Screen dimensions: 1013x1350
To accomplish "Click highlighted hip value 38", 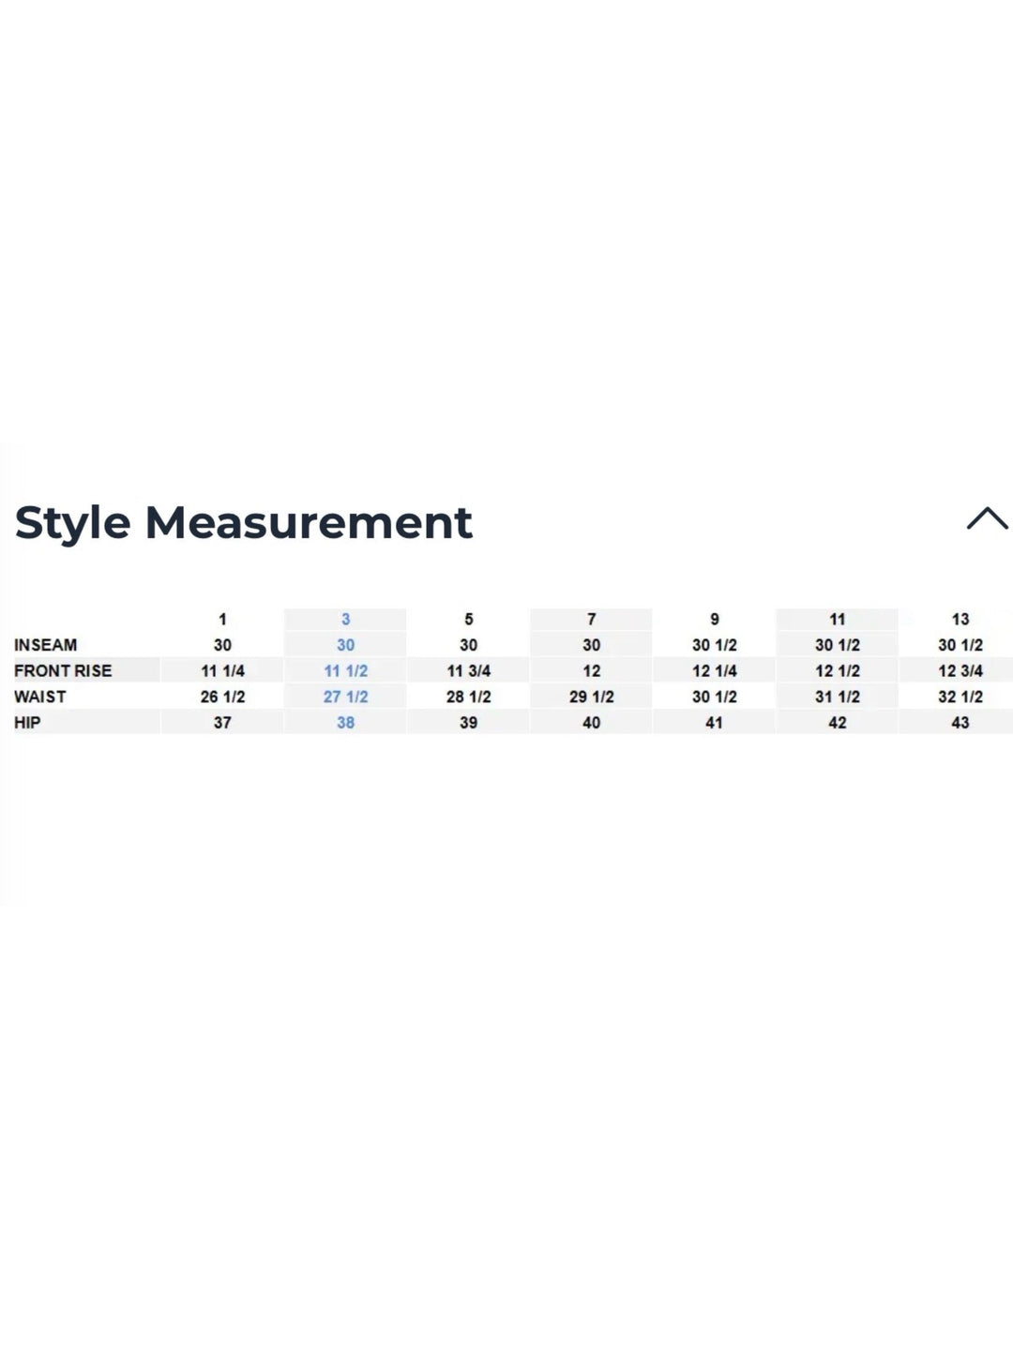I will coord(345,722).
